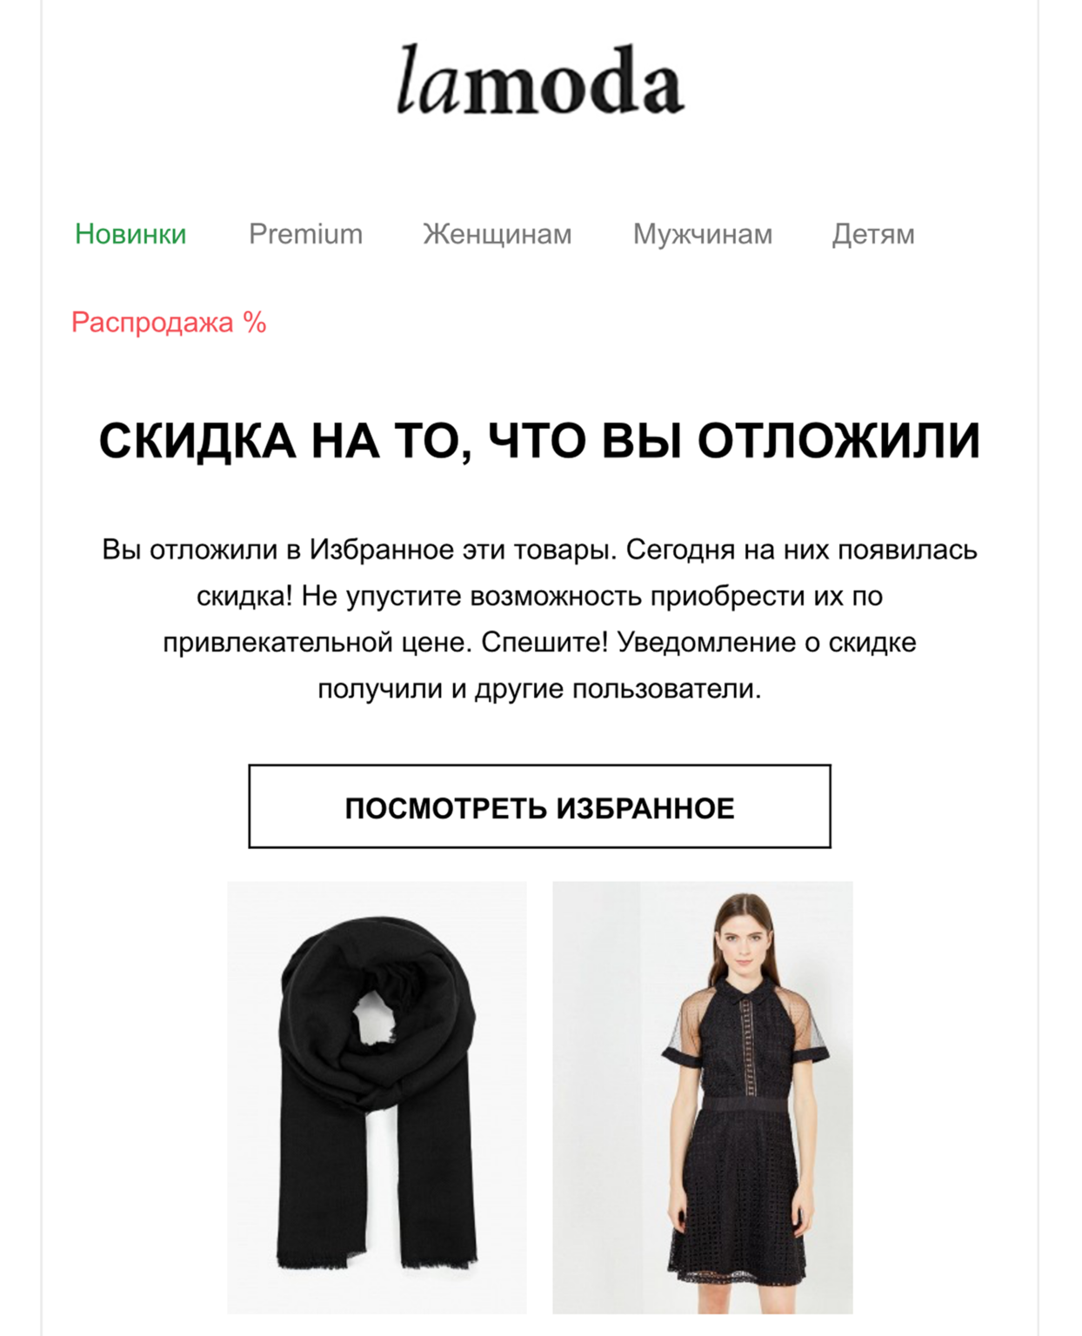Visit the Распродажа % sale link
Viewport: 1082px width, 1336px height.
click(169, 323)
